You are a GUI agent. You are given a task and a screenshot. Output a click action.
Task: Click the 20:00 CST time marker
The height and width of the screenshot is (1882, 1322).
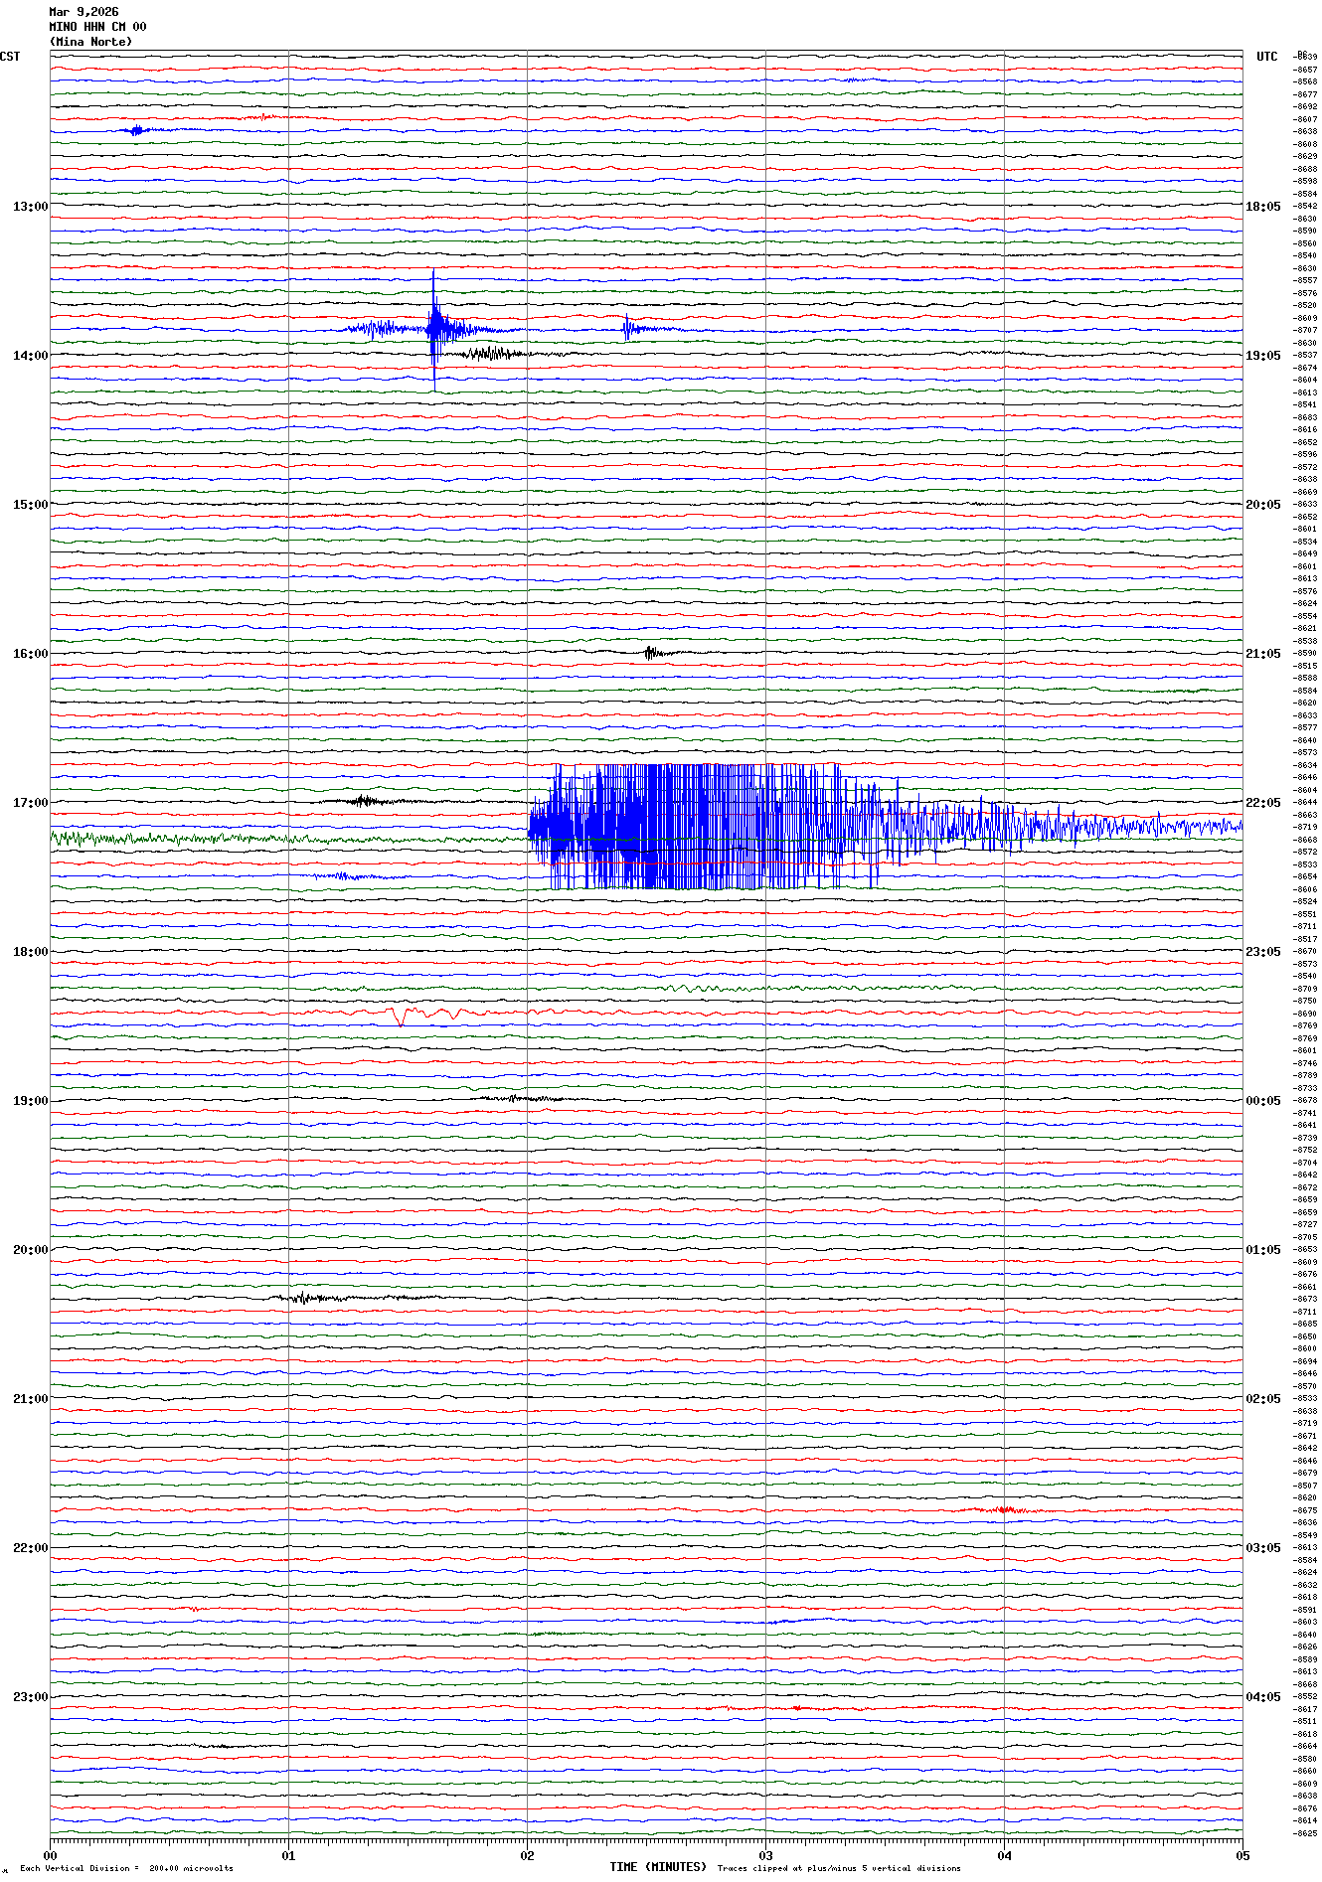coord(30,1250)
